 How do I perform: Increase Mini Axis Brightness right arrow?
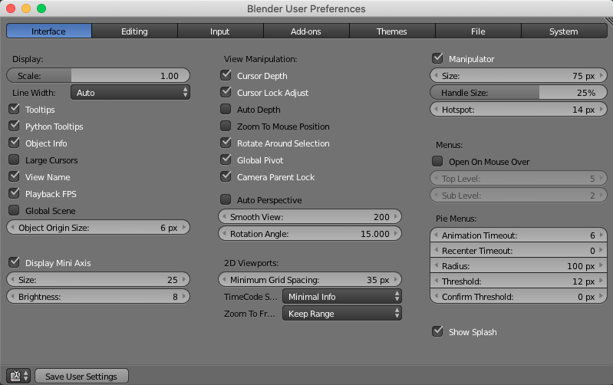pos(183,296)
